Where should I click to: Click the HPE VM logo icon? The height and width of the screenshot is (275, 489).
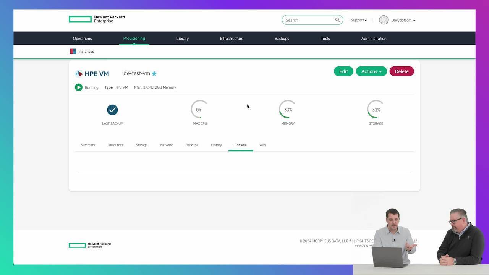coord(79,74)
